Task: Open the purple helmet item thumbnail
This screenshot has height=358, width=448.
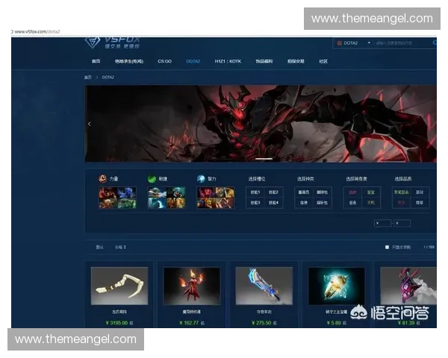Action: coord(408,286)
